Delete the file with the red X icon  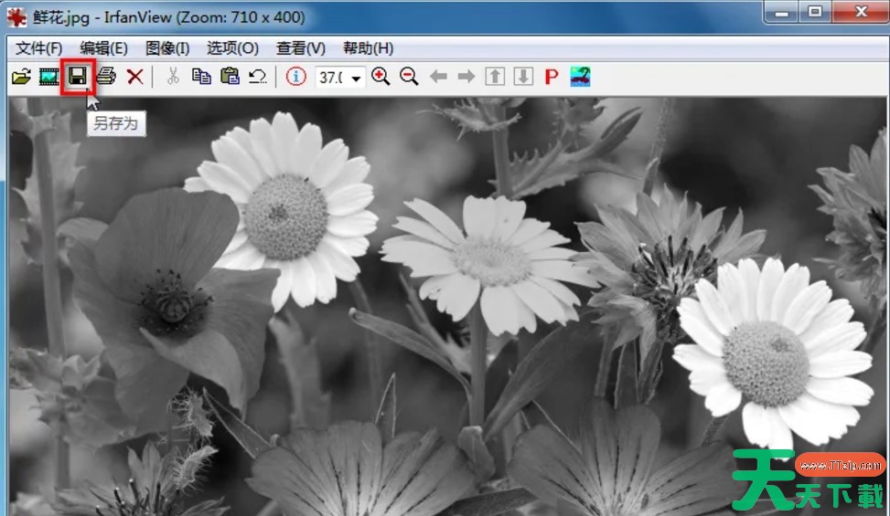pyautogui.click(x=134, y=77)
